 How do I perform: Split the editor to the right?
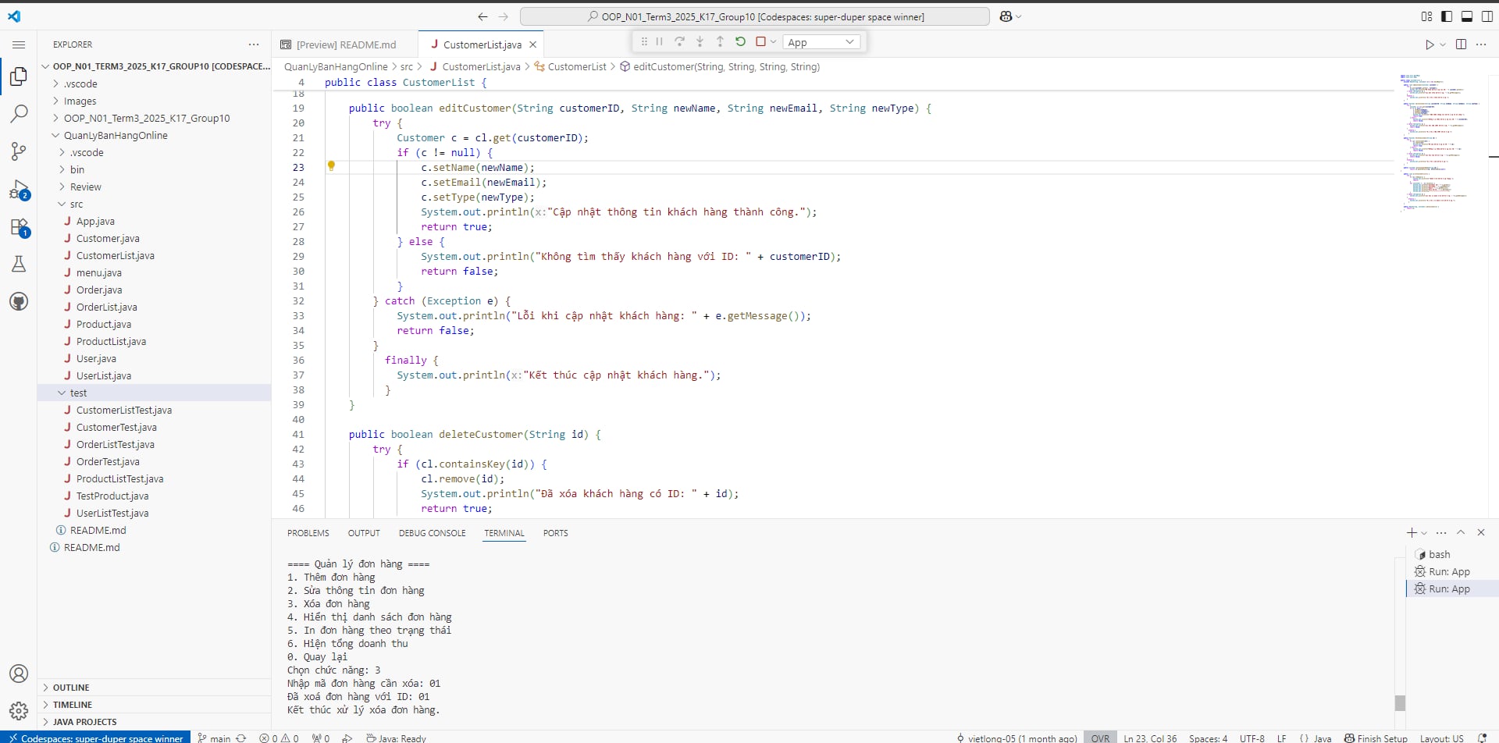coord(1461,44)
